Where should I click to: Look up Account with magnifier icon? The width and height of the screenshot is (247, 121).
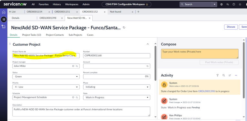(148, 66)
